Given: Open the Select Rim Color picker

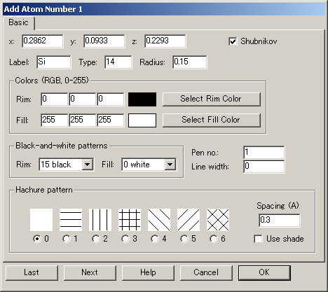Looking at the screenshot, I should coord(211,99).
